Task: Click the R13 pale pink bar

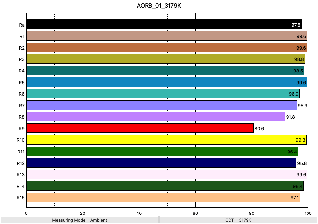Action: [x=167, y=174]
